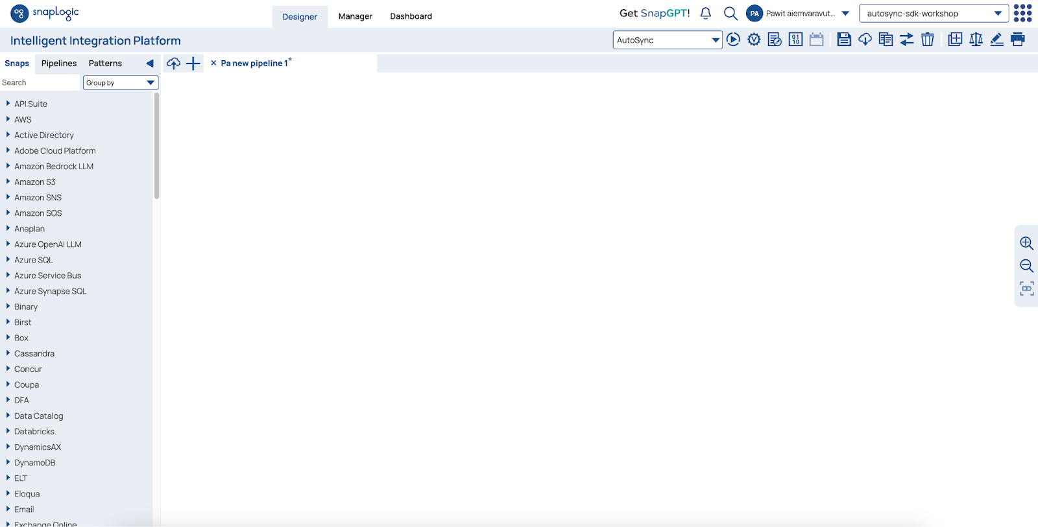
Task: Delete the pipeline using the trash icon
Action: [x=928, y=40]
